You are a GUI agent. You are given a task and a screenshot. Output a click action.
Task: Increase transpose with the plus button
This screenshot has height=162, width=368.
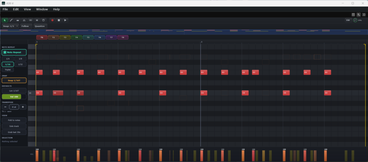click(23, 107)
